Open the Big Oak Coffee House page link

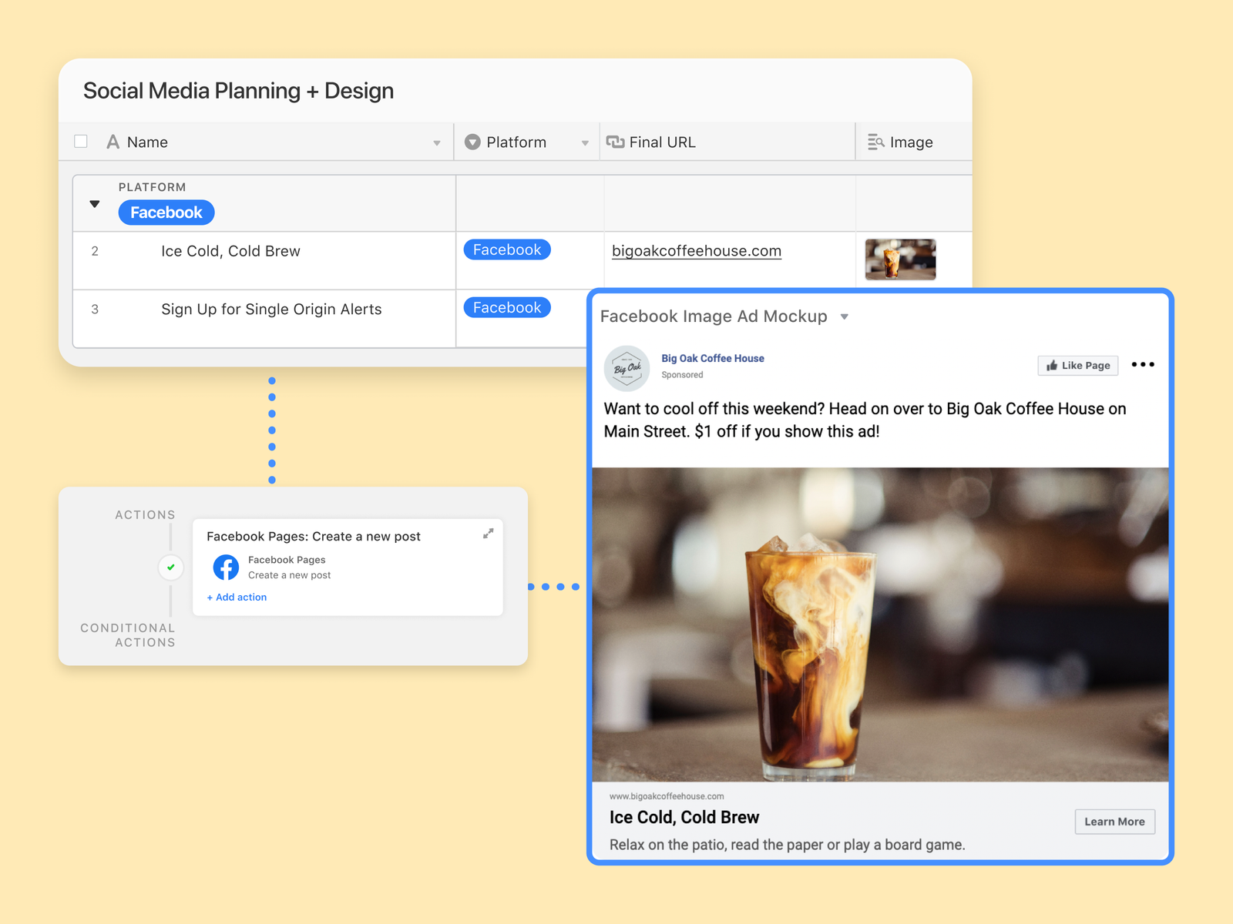[713, 358]
